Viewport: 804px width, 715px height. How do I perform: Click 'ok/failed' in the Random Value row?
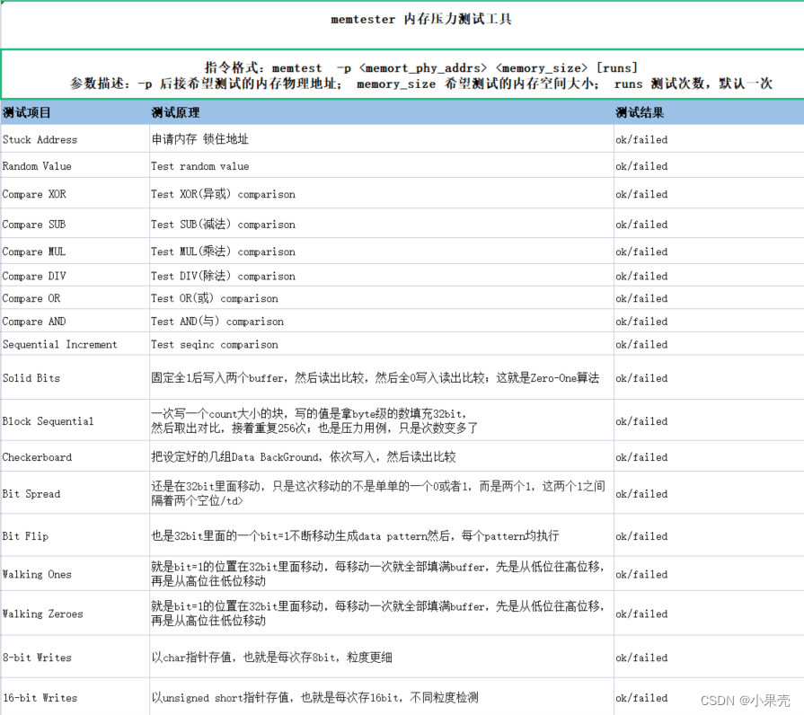[641, 166]
